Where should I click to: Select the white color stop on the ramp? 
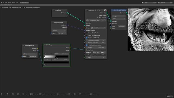[x=45, y=57]
